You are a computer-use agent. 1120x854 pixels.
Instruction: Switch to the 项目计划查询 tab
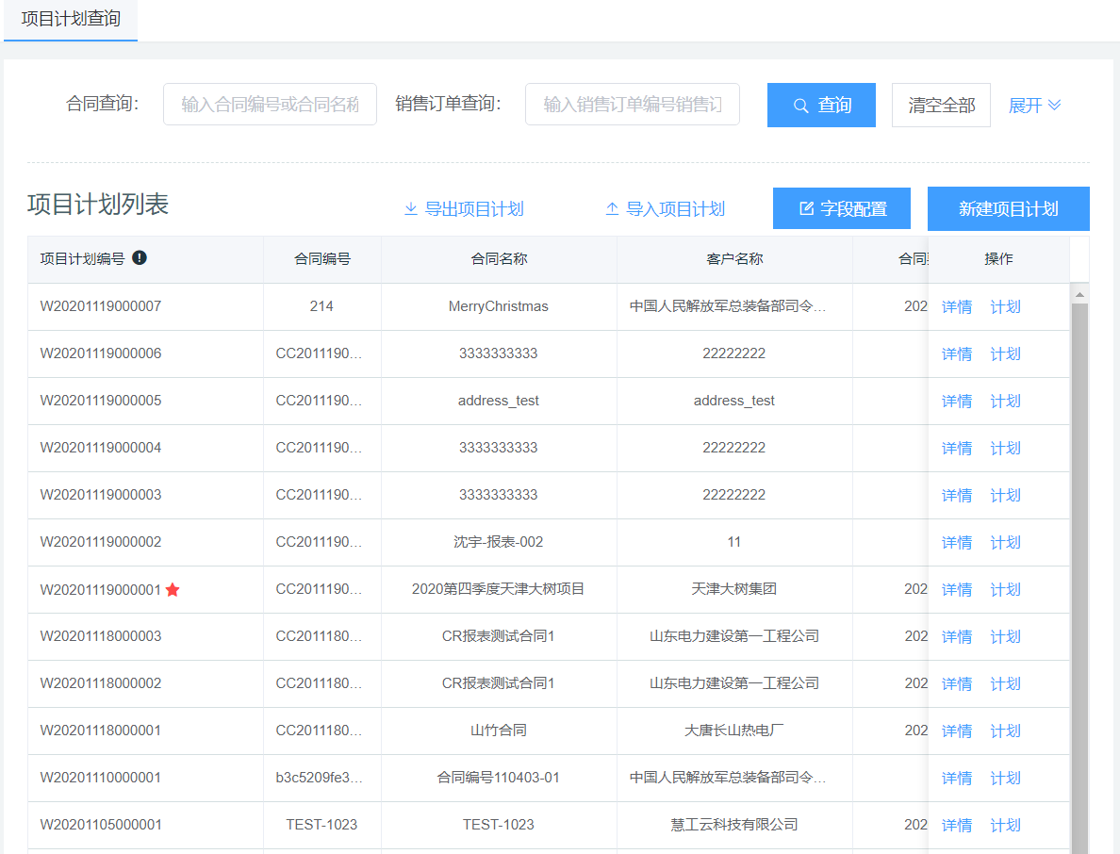point(71,19)
